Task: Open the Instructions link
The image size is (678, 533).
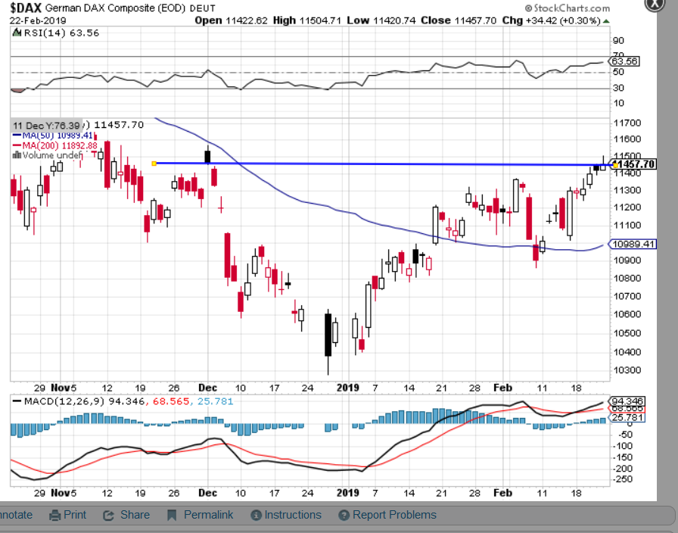Action: click(292, 515)
